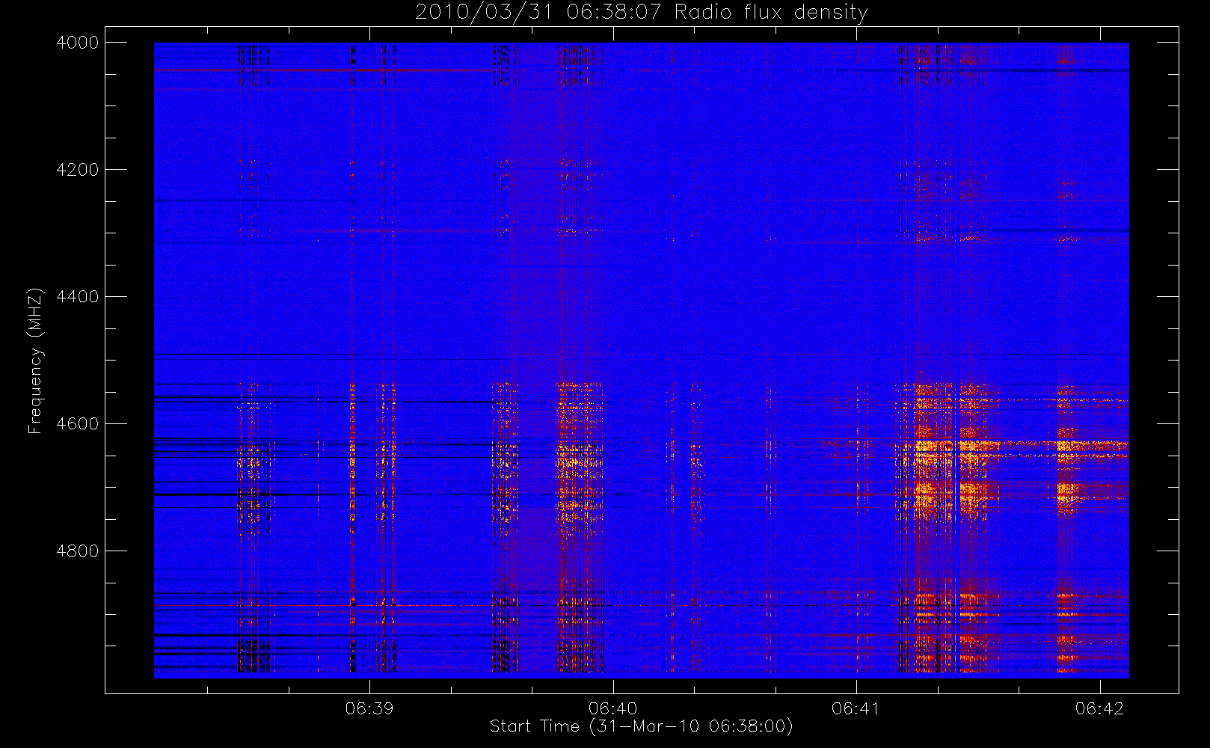Click the plot title "2010/03/31 06:38:07 Radio flux density"

point(641,13)
